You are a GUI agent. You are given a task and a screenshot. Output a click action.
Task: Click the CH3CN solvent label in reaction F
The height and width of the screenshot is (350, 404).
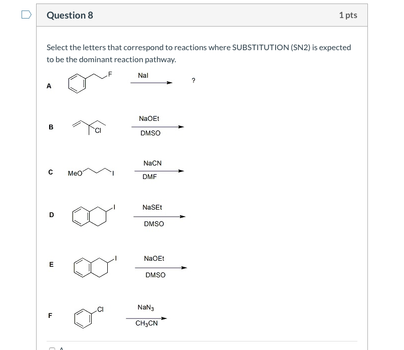[146, 323]
